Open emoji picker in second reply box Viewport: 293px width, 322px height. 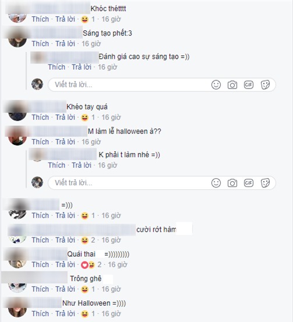click(216, 183)
